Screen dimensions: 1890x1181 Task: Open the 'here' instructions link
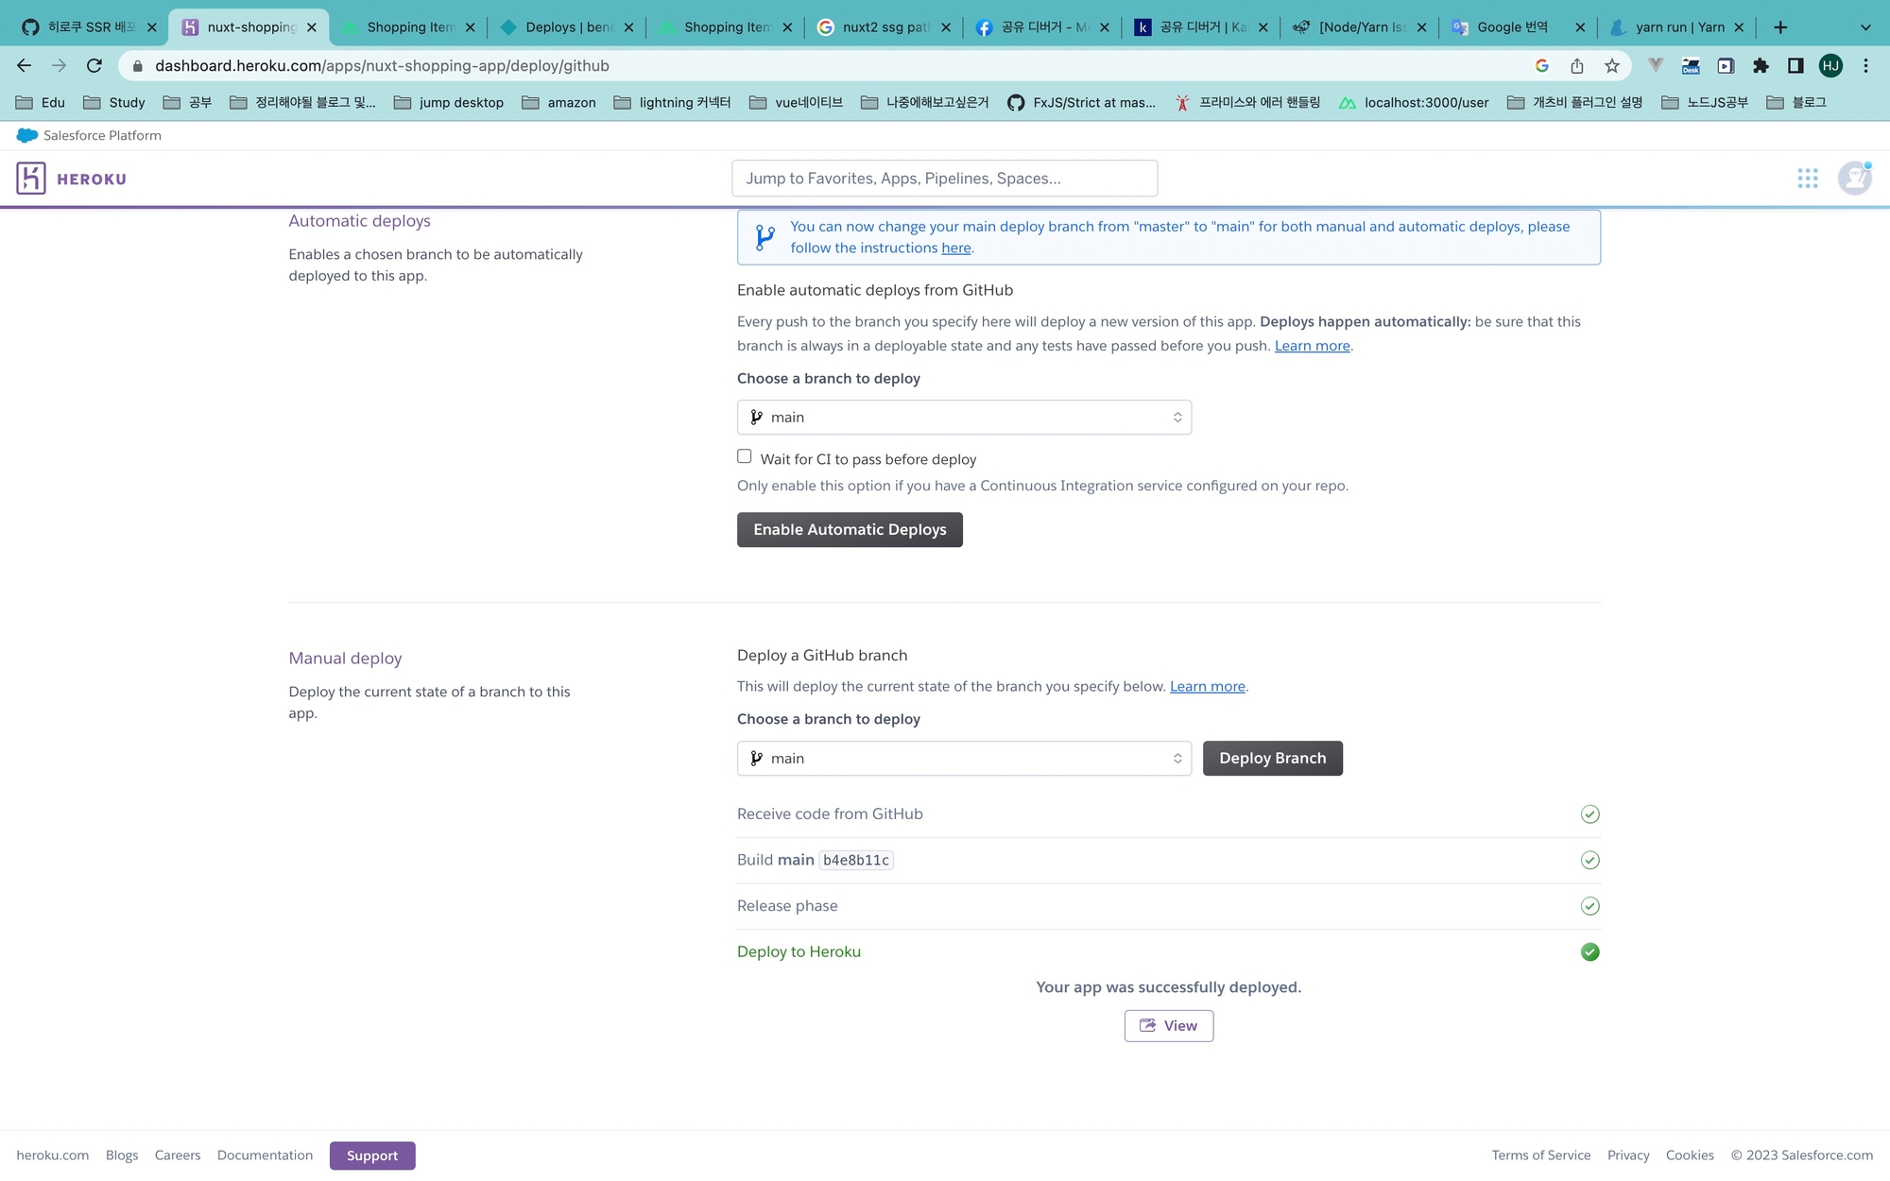tap(956, 248)
